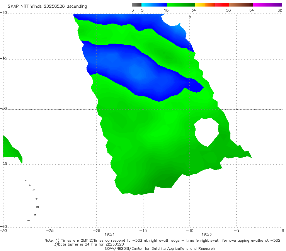Image resolution: width=286 pixels, height=251 pixels.
Task: Click the gray segment of the color bar
Action: [137, 5]
